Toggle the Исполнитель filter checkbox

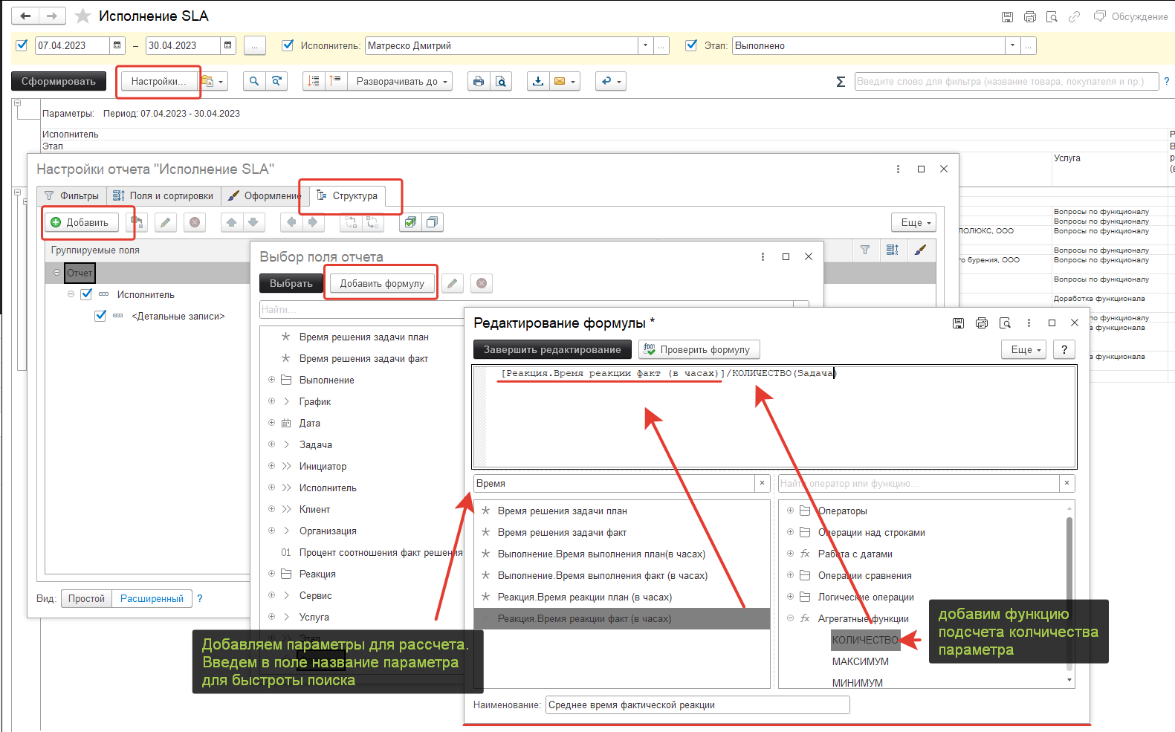click(x=288, y=45)
